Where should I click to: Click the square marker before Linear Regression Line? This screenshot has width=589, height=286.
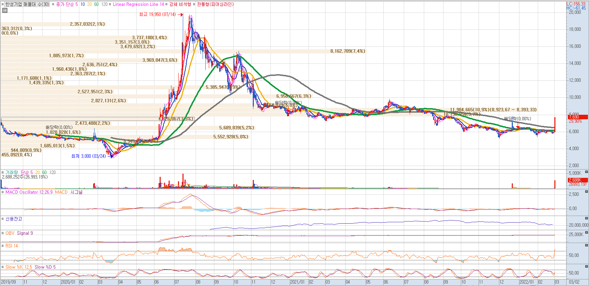pyautogui.click(x=110, y=5)
